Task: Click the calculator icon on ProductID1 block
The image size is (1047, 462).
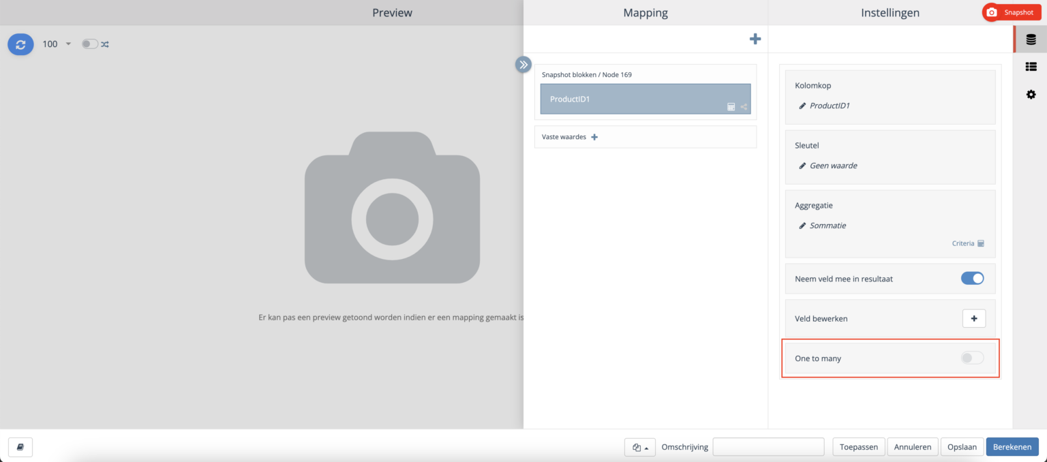Action: [x=731, y=107]
